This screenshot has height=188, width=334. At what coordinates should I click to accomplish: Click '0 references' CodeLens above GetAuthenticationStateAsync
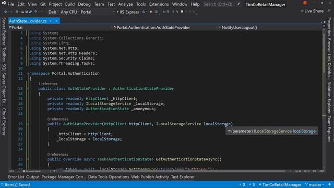coord(58,155)
